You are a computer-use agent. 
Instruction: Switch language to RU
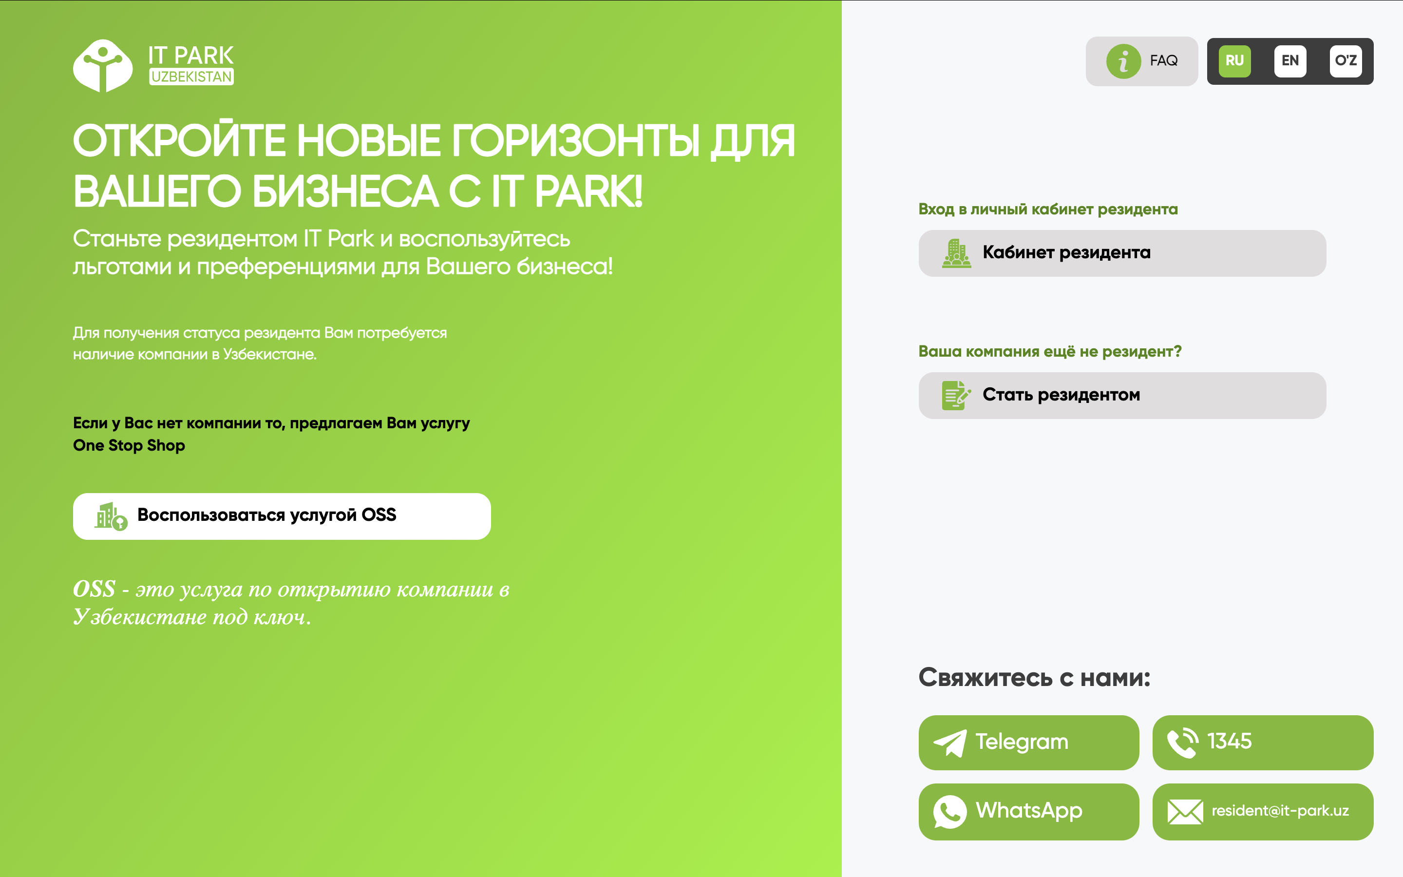click(x=1234, y=61)
